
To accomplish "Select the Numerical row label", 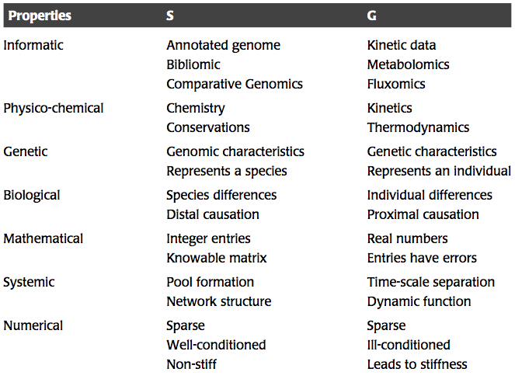I will [33, 325].
